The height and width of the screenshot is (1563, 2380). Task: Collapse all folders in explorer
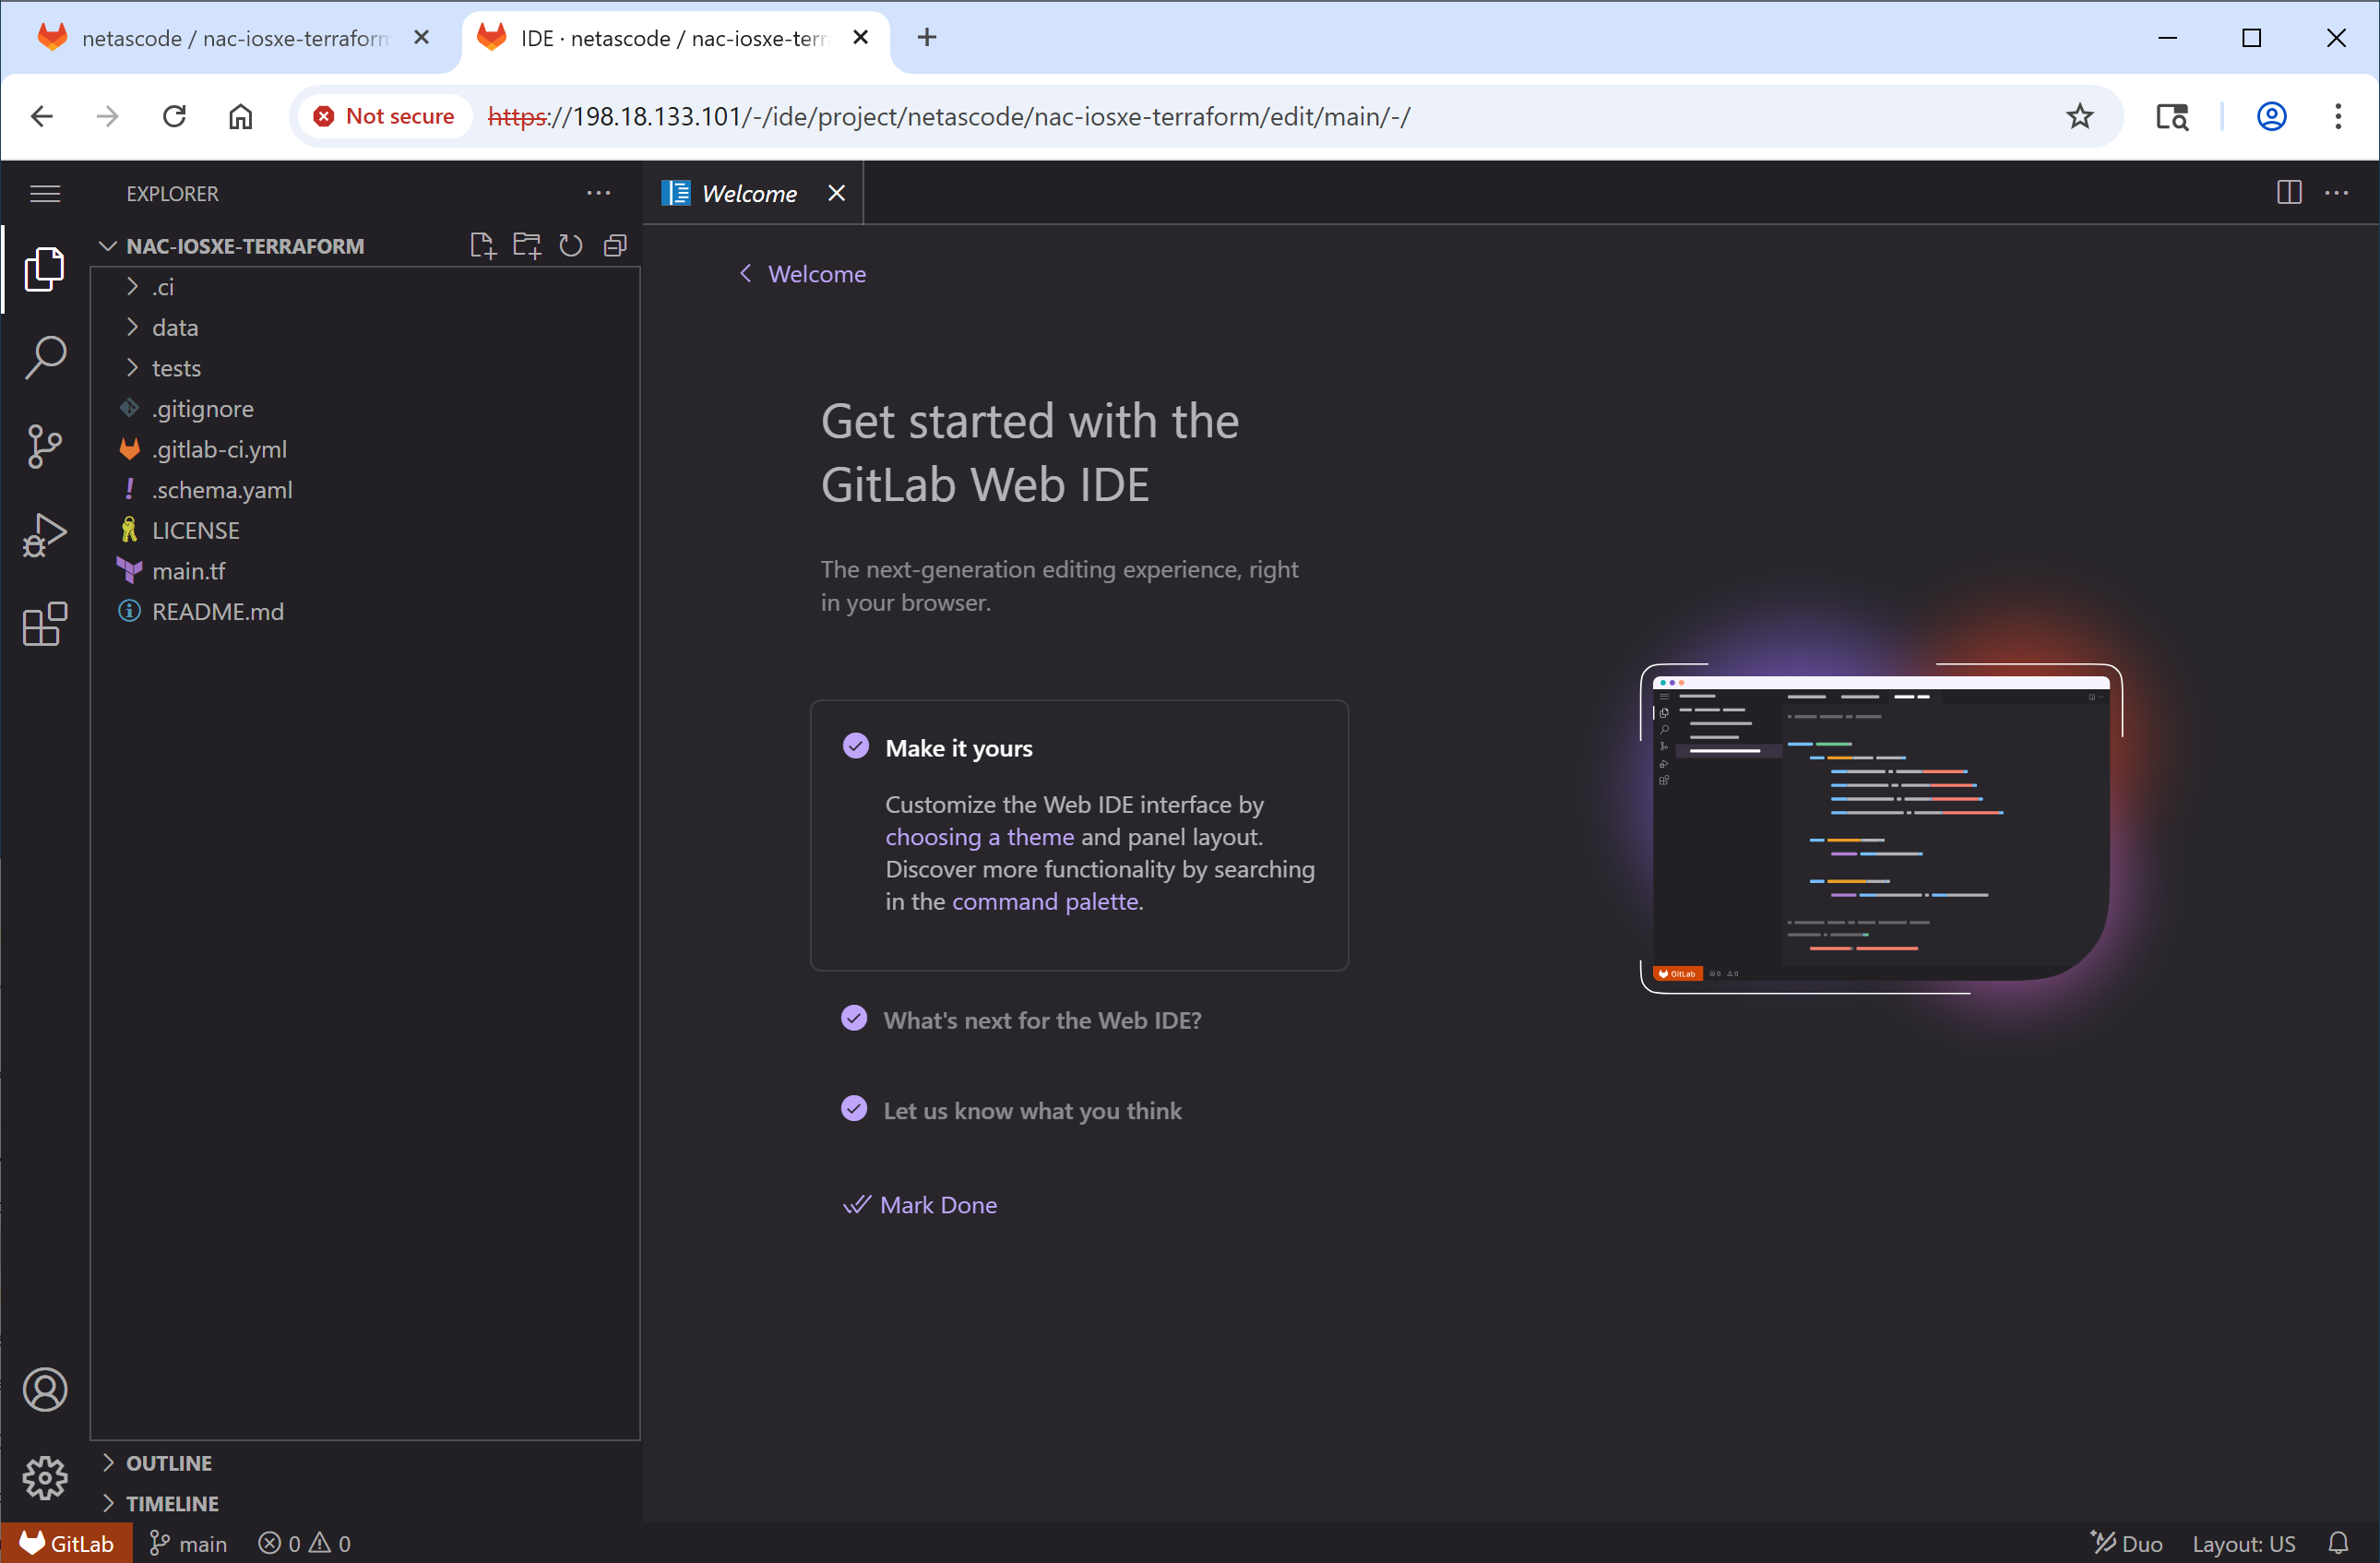[615, 245]
